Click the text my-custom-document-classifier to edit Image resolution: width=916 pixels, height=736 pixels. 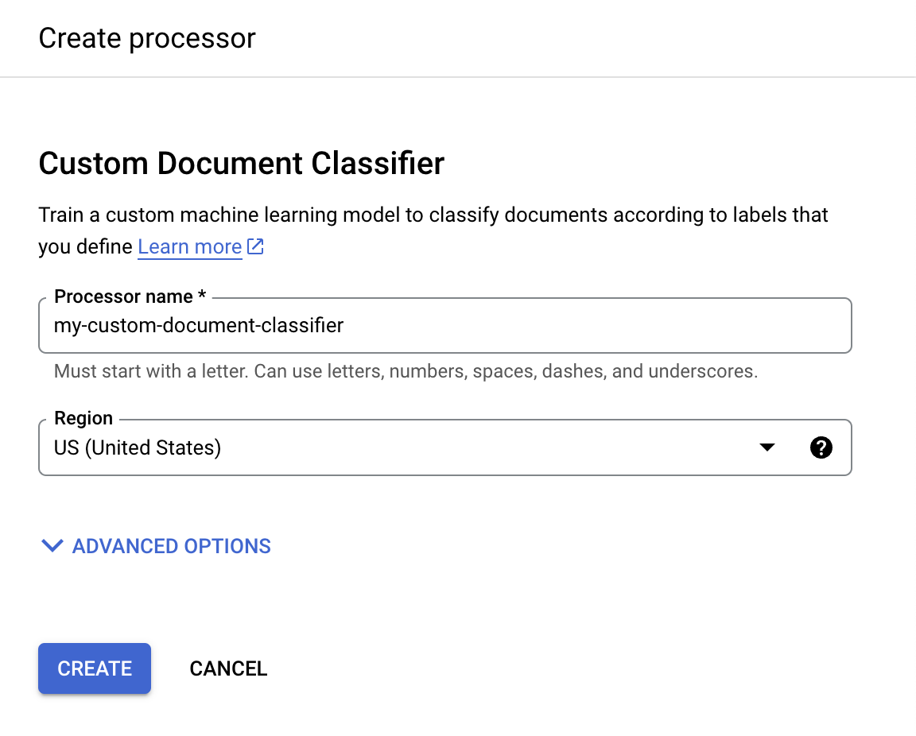click(198, 325)
